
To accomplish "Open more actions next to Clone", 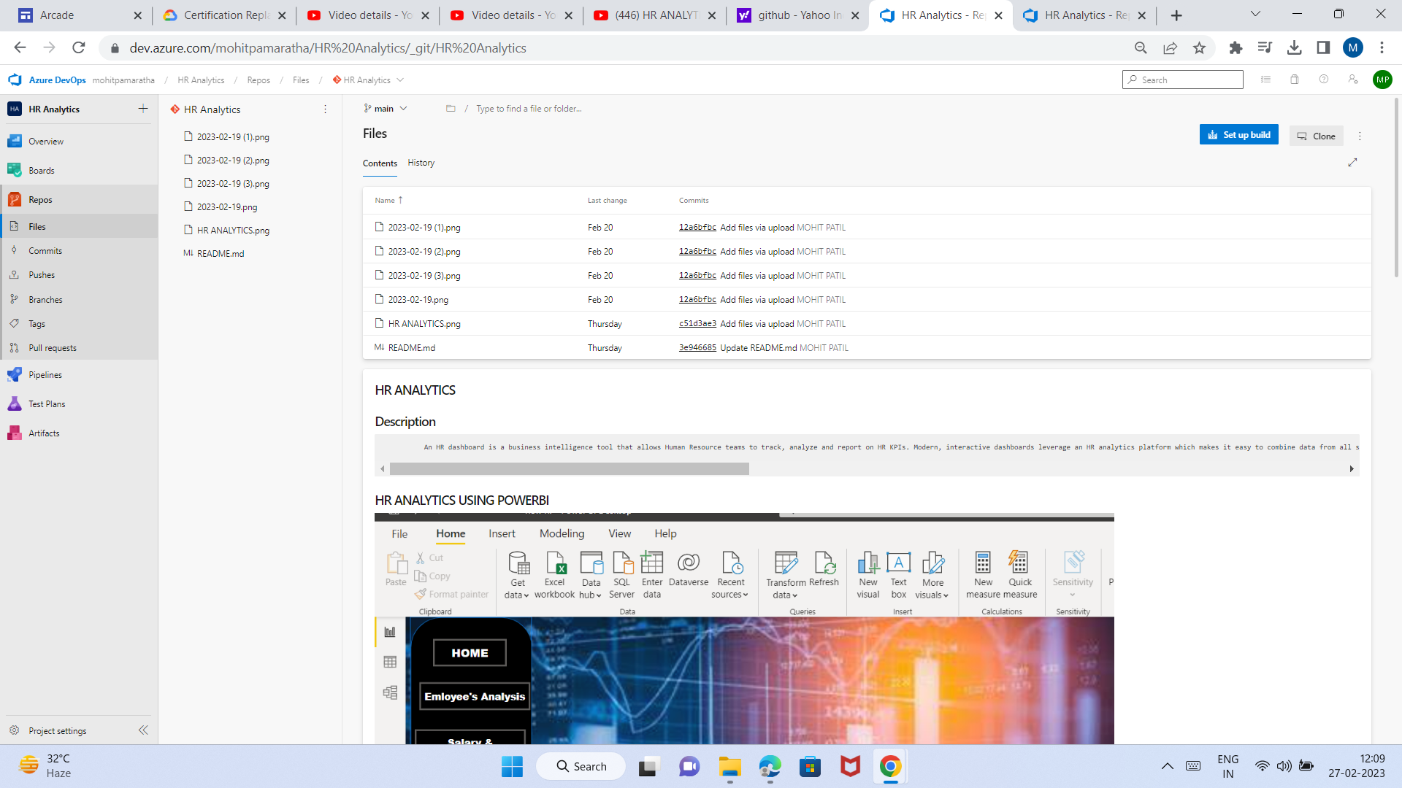I will click(1360, 136).
